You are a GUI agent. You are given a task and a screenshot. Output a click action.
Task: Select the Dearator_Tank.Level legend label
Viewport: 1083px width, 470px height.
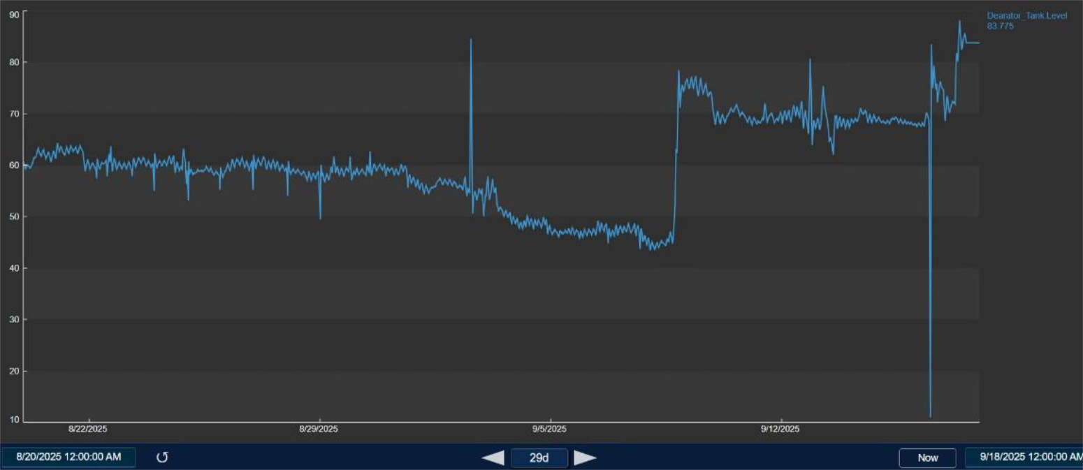(1026, 16)
